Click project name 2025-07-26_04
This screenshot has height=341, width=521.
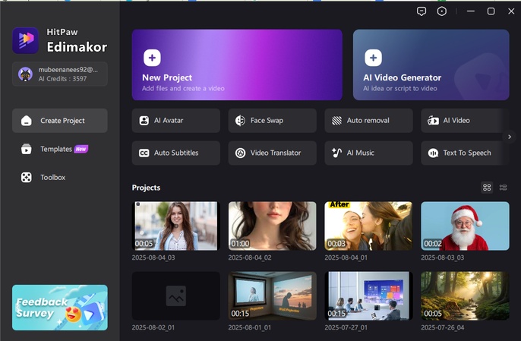coord(442,327)
